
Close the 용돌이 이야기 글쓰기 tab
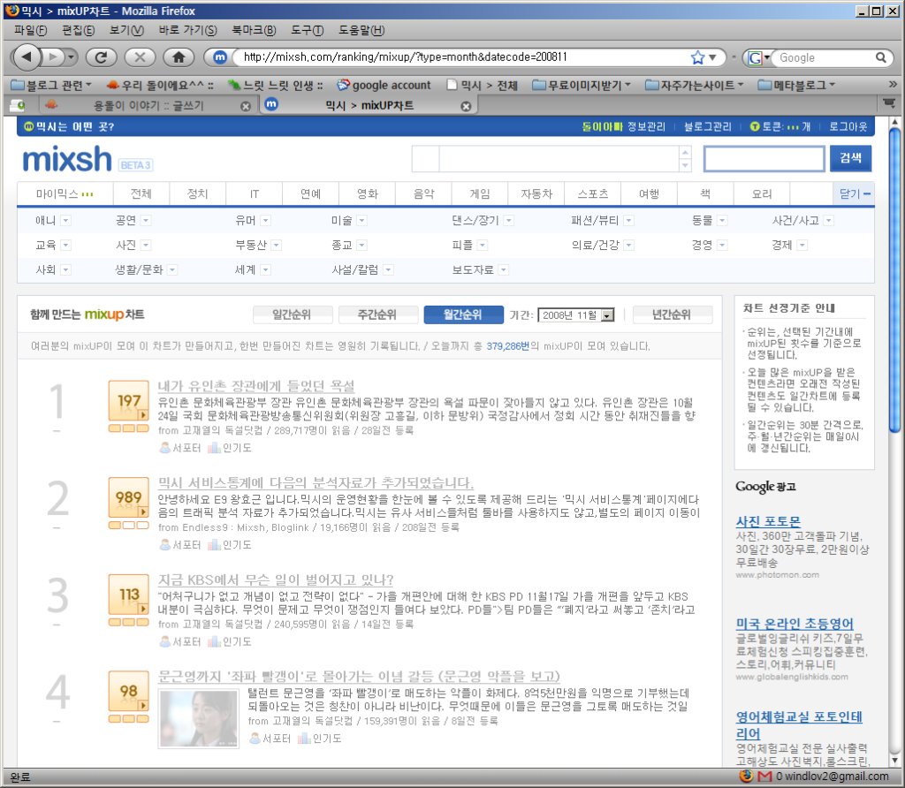point(246,106)
